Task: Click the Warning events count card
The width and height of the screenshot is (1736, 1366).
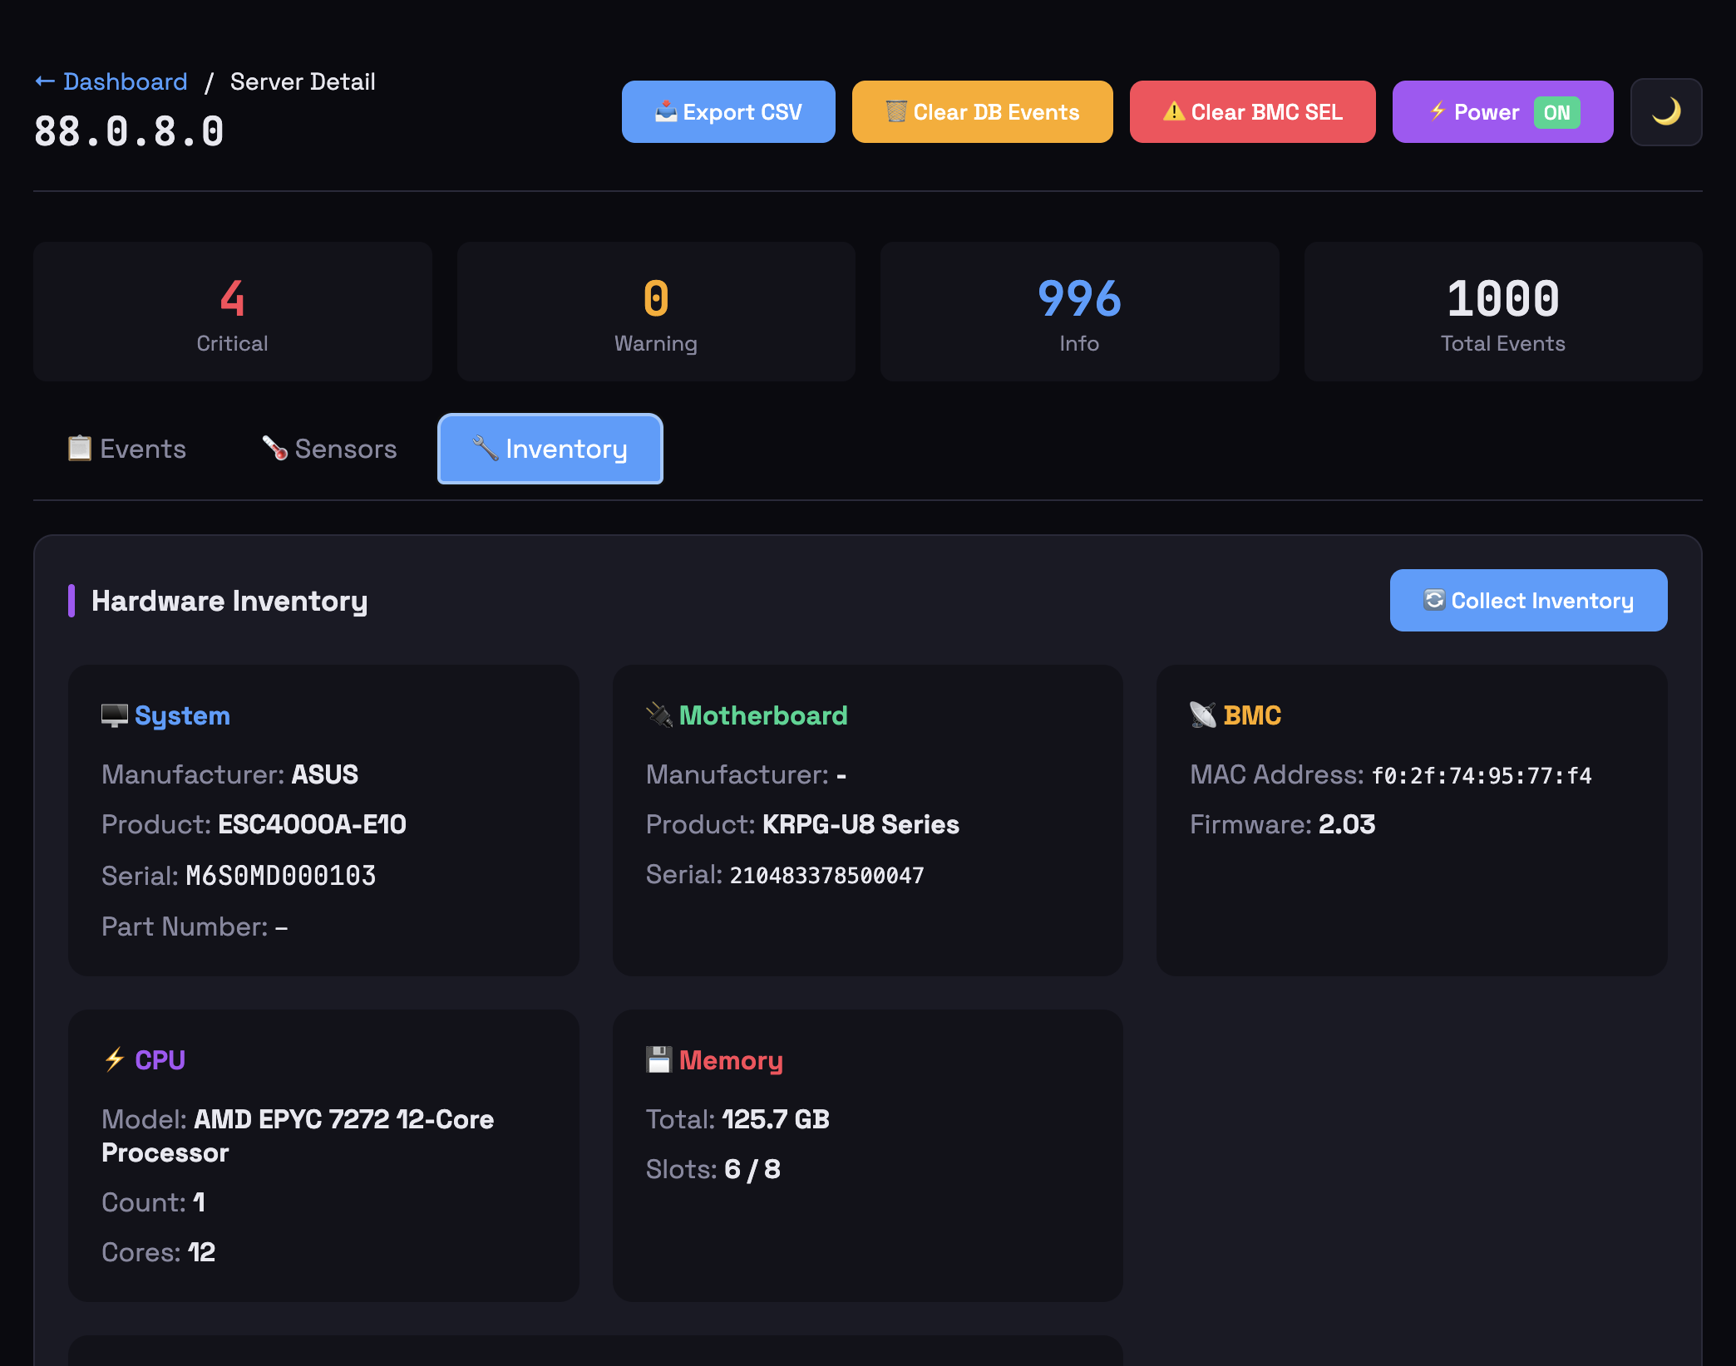Action: point(656,312)
